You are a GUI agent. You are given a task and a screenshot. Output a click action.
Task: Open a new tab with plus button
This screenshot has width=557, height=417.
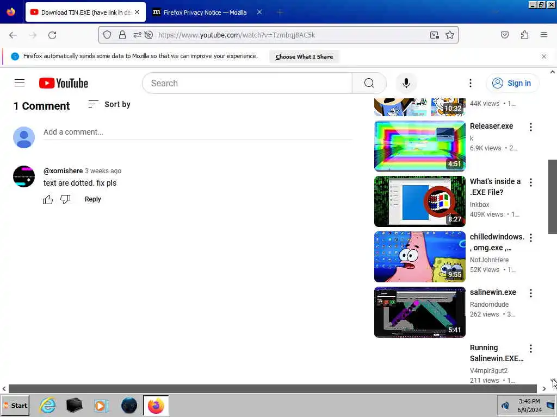pyautogui.click(x=280, y=12)
